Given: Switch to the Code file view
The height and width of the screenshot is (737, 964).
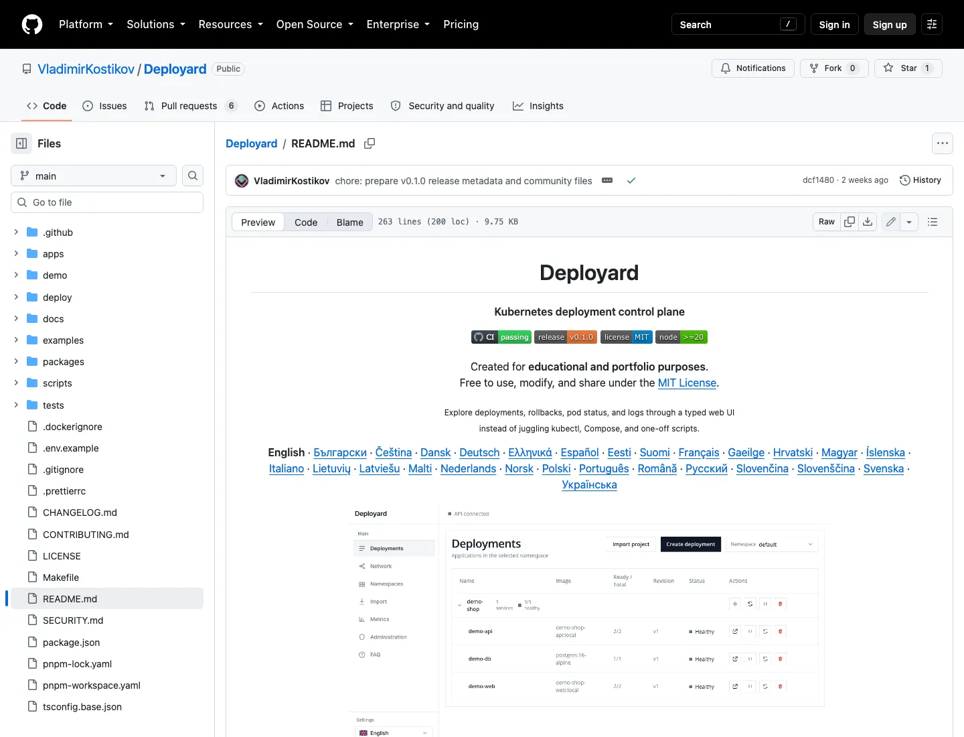Looking at the screenshot, I should tap(306, 222).
